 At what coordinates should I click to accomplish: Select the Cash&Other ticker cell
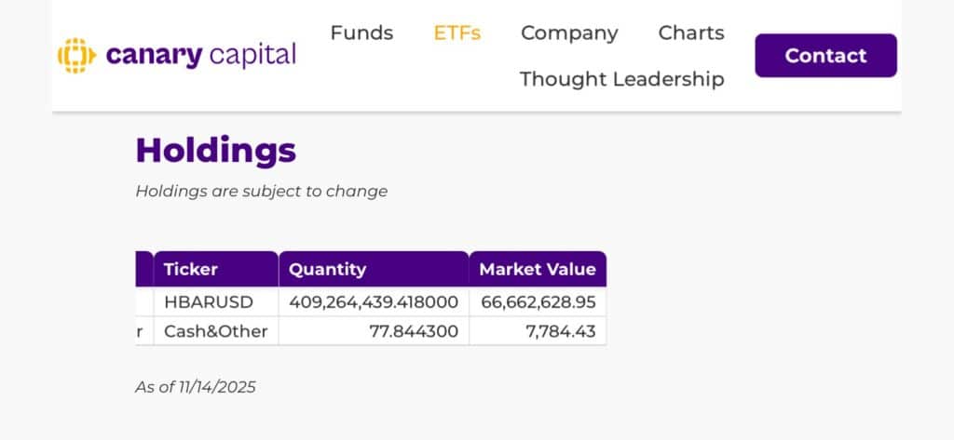215,331
